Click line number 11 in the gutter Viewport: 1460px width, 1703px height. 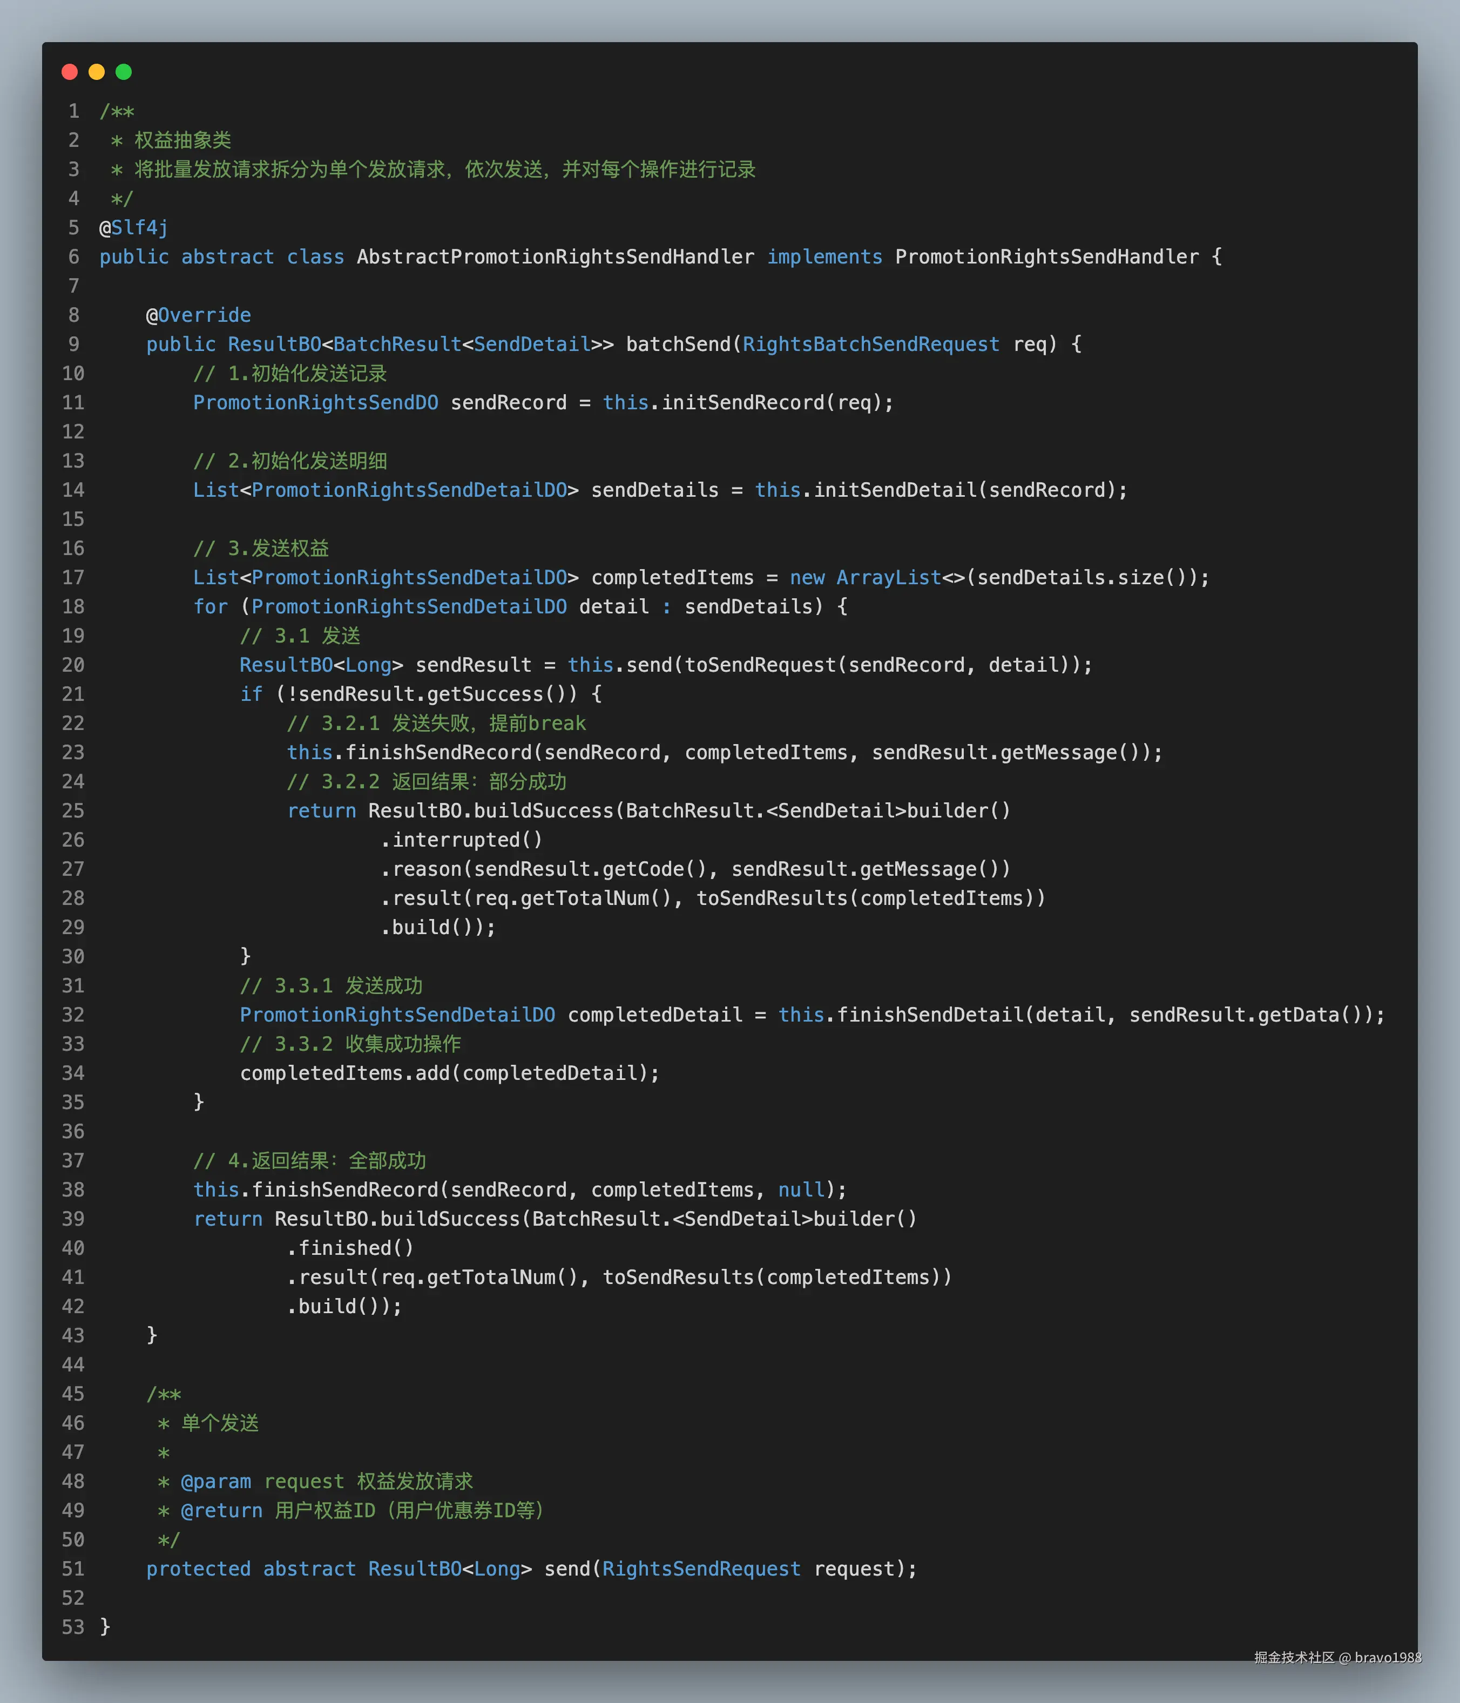(73, 403)
